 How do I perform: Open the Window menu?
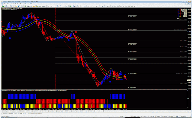26,4
